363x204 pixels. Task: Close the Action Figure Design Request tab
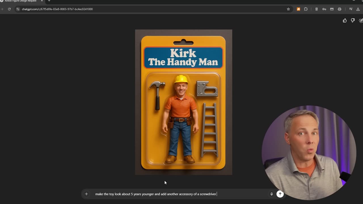(42, 1)
